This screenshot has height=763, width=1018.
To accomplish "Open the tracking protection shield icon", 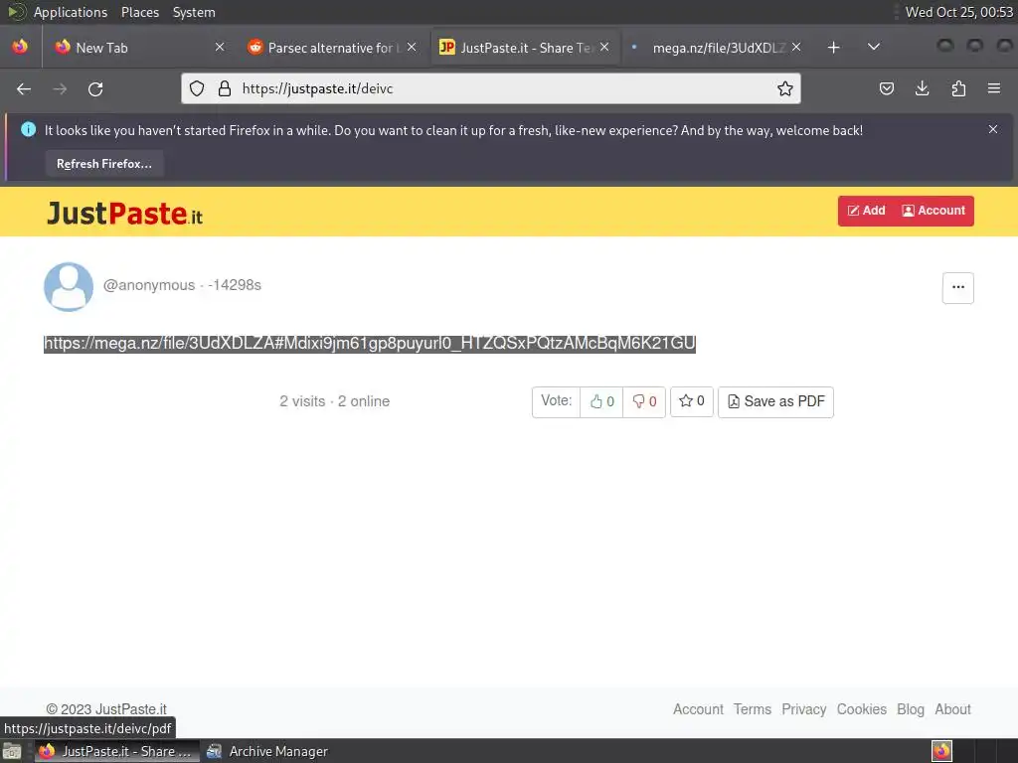I will (197, 88).
